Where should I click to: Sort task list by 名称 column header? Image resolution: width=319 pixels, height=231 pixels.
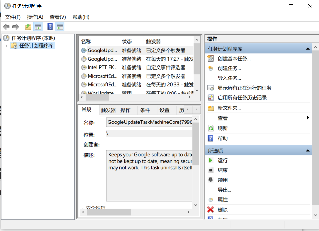point(99,42)
